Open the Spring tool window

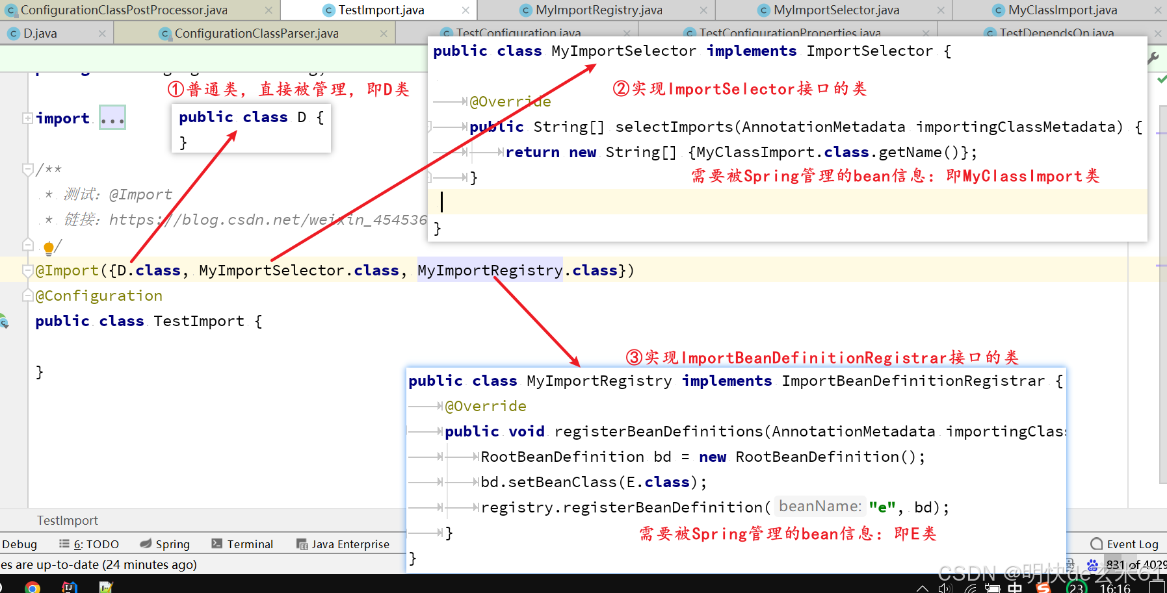tap(165, 544)
